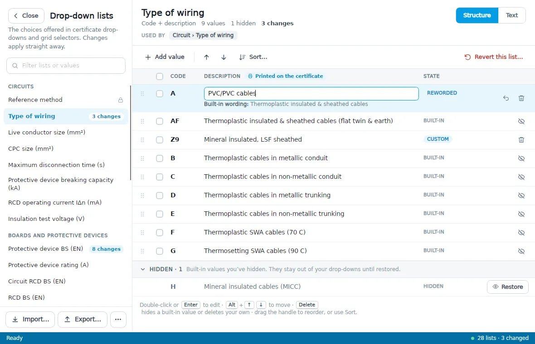535x344 pixels.
Task: Open the more options ellipsis button
Action: coord(118,320)
